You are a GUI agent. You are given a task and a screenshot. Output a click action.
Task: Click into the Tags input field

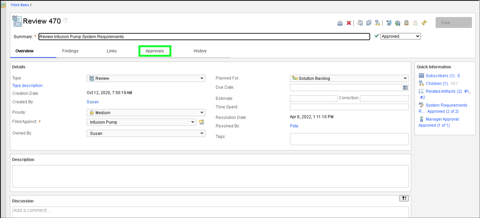pos(349,139)
